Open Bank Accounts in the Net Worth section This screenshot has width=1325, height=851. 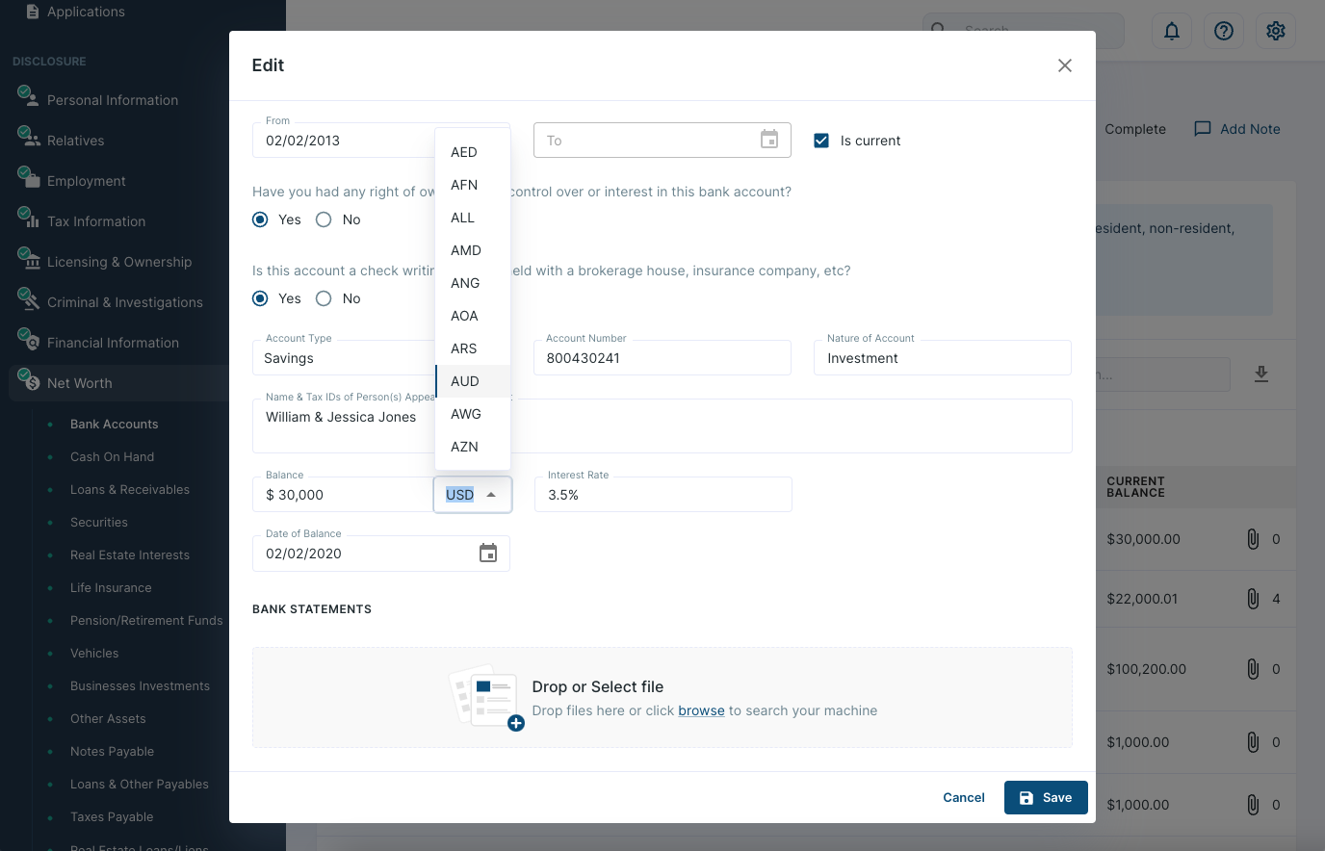coord(114,424)
